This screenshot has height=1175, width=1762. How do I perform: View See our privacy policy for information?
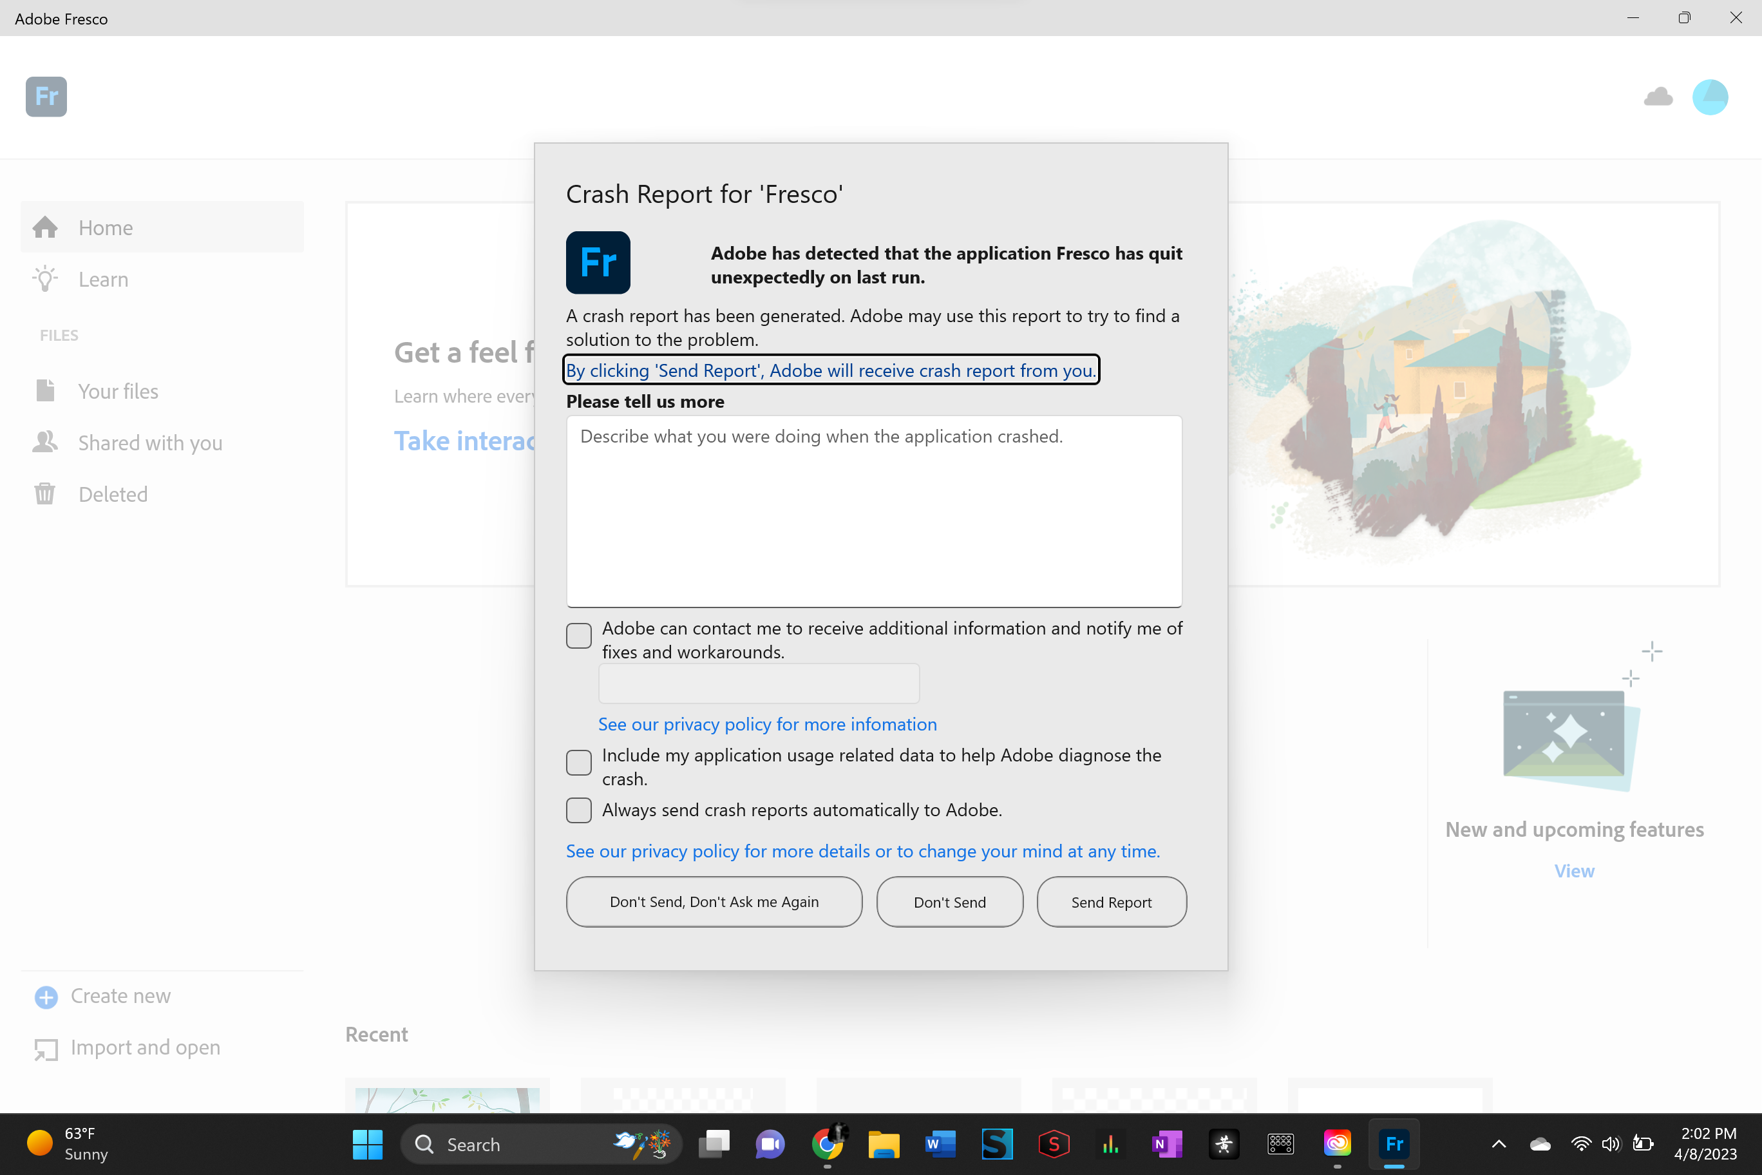click(x=767, y=724)
